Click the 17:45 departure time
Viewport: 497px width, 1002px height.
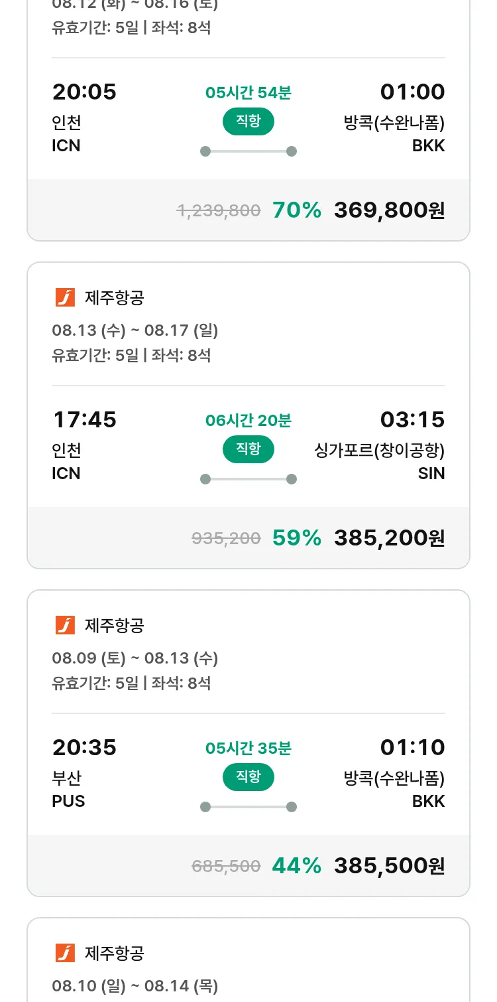(84, 419)
